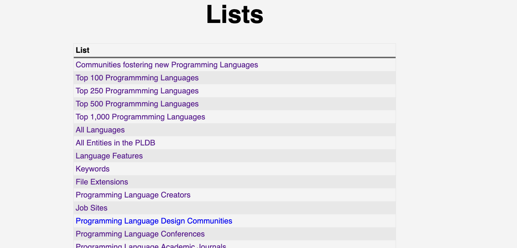Screen dimensions: 517x248
Task: View the Language Features list
Action: point(109,156)
